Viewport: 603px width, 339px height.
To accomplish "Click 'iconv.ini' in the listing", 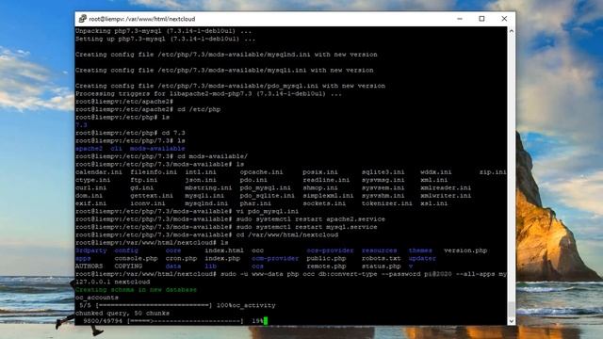I will pos(148,203).
